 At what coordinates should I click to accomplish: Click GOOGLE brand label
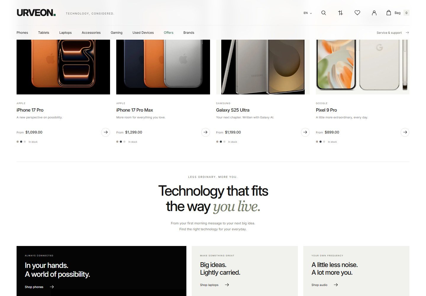pos(322,103)
